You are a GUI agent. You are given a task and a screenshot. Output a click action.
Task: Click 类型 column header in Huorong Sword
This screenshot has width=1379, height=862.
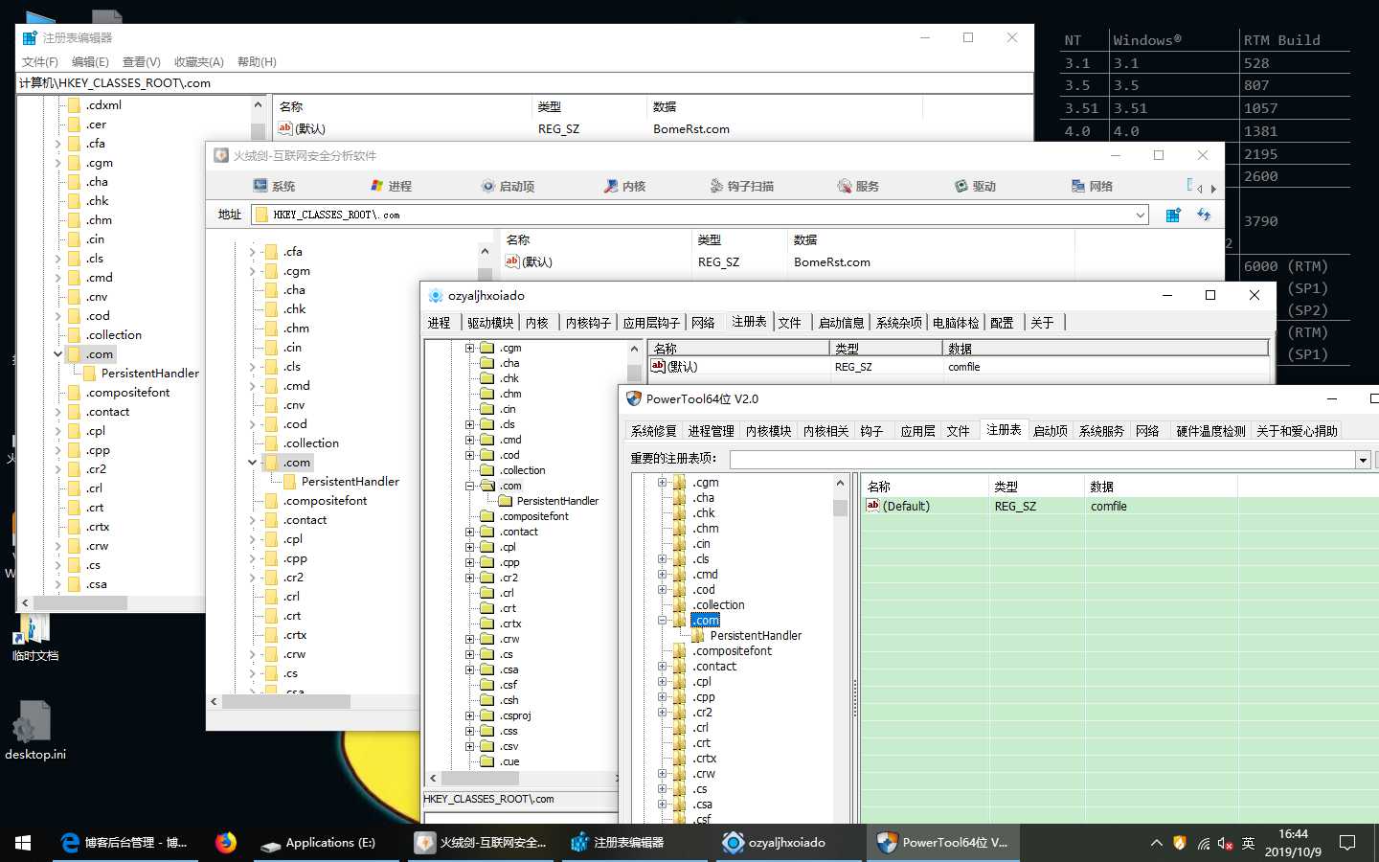[x=739, y=239]
